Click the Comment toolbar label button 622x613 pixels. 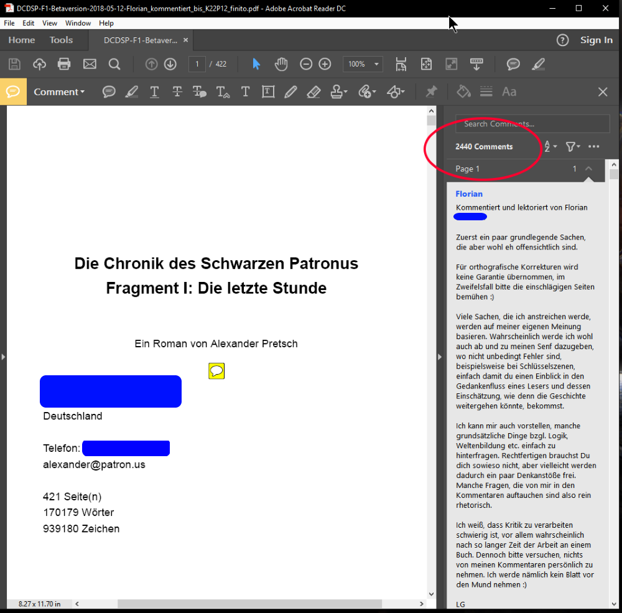59,92
